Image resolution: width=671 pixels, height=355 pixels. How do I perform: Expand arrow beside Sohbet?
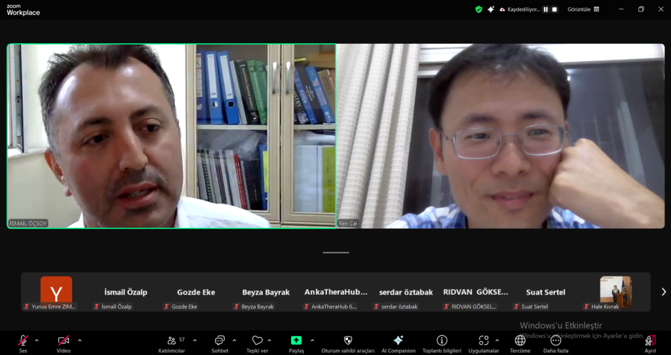(x=234, y=341)
